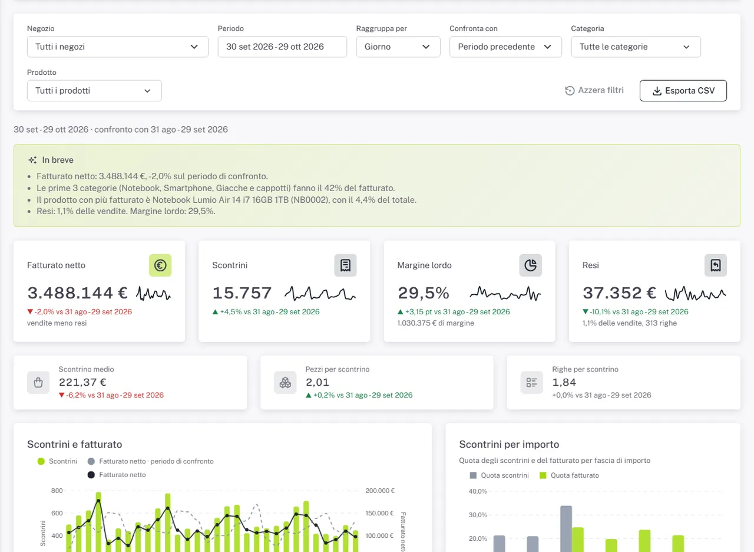Viewport: 754px width, 552px height.
Task: Click the 3.488.144 € net revenue value
Action: 78,293
